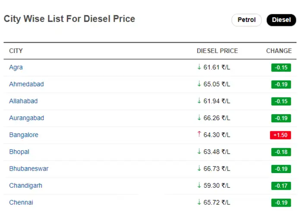The height and width of the screenshot is (211, 302).
Task: Click the down arrow next to Bhopal price
Action: (x=199, y=152)
